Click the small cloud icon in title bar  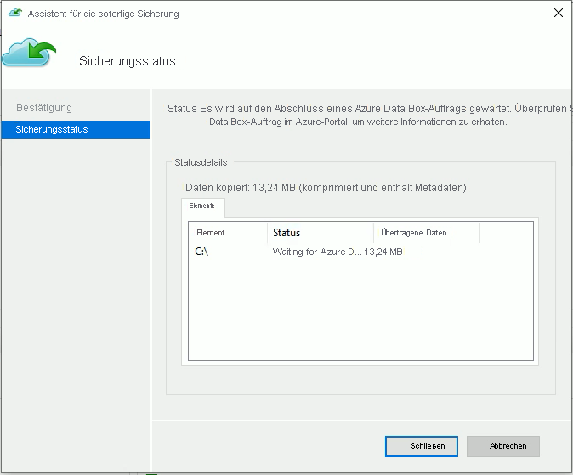coord(14,14)
